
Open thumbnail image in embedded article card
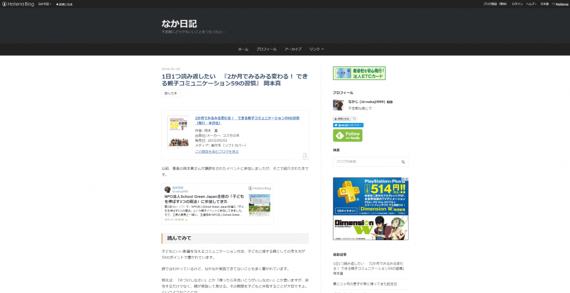point(259,205)
